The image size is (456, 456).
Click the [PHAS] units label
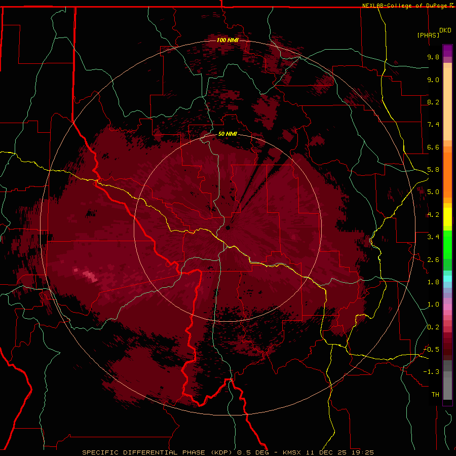[x=428, y=35]
